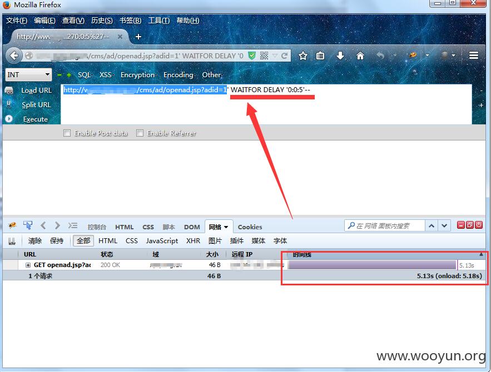Switch to the Firebug CSS panel tab
The height and width of the screenshot is (372, 491).
(148, 227)
